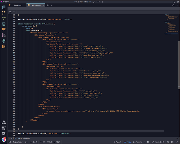Expand the bottom panel with up chevron
The image size is (180, 144).
177,142
